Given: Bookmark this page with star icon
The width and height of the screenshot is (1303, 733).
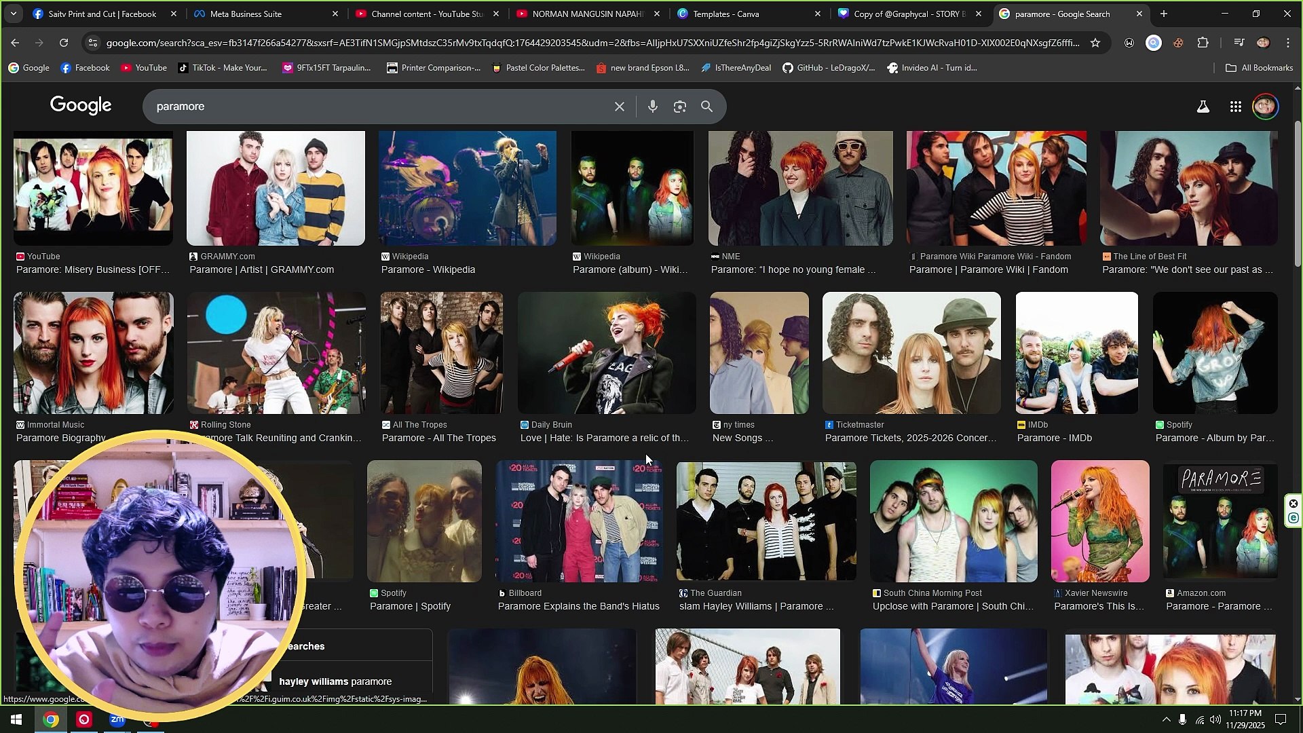Looking at the screenshot, I should coord(1095,43).
